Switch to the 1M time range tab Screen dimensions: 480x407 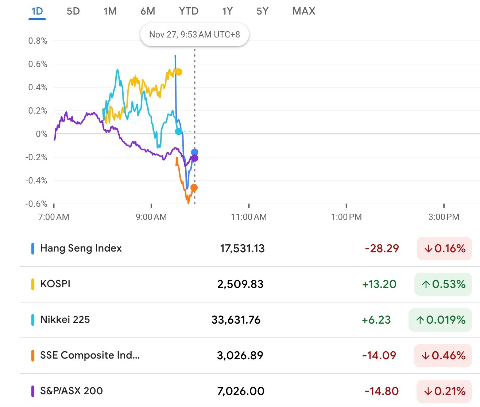(x=110, y=11)
